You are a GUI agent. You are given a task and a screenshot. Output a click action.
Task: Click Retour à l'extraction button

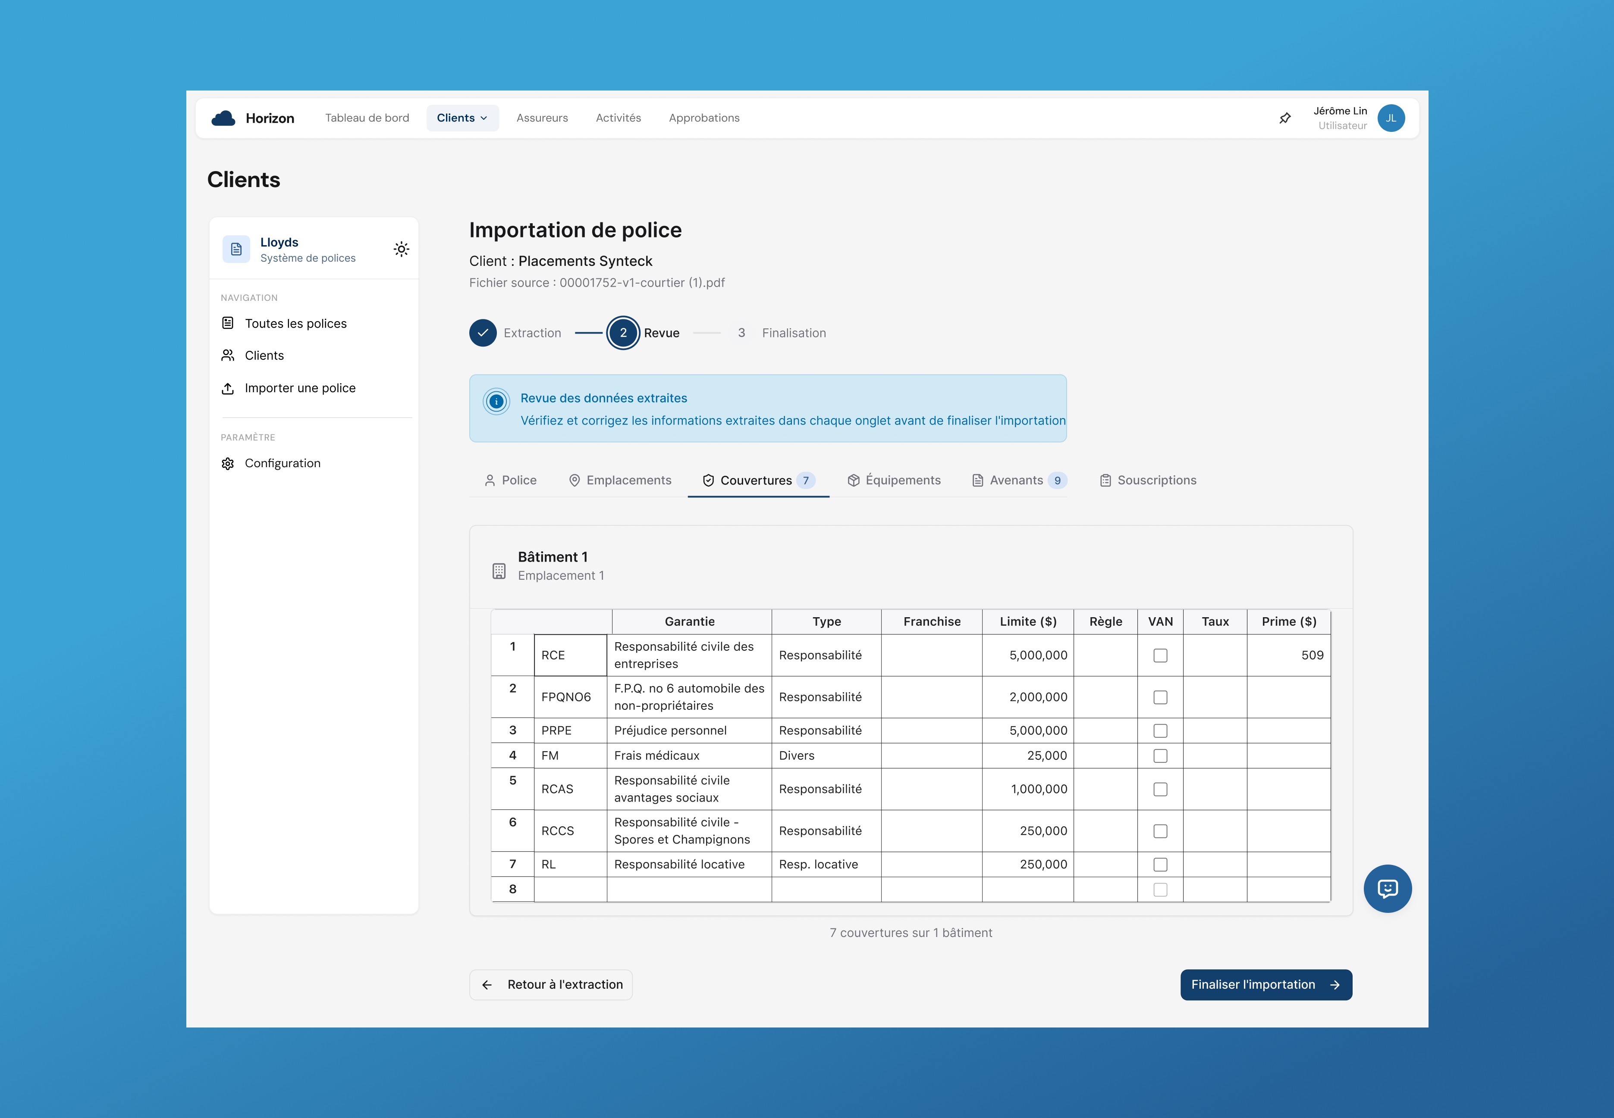pyautogui.click(x=551, y=985)
